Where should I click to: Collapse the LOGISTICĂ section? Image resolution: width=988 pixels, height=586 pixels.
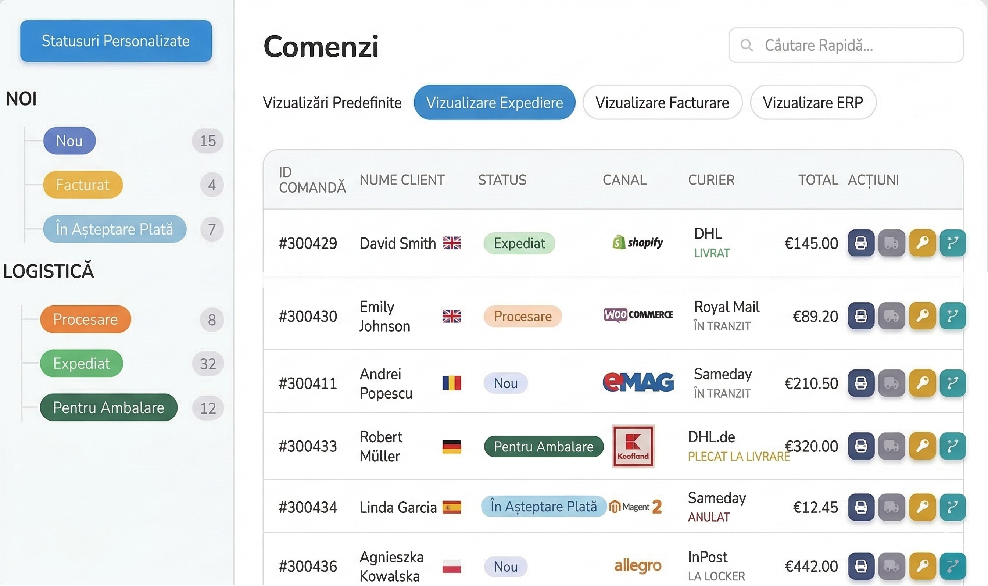(x=49, y=271)
